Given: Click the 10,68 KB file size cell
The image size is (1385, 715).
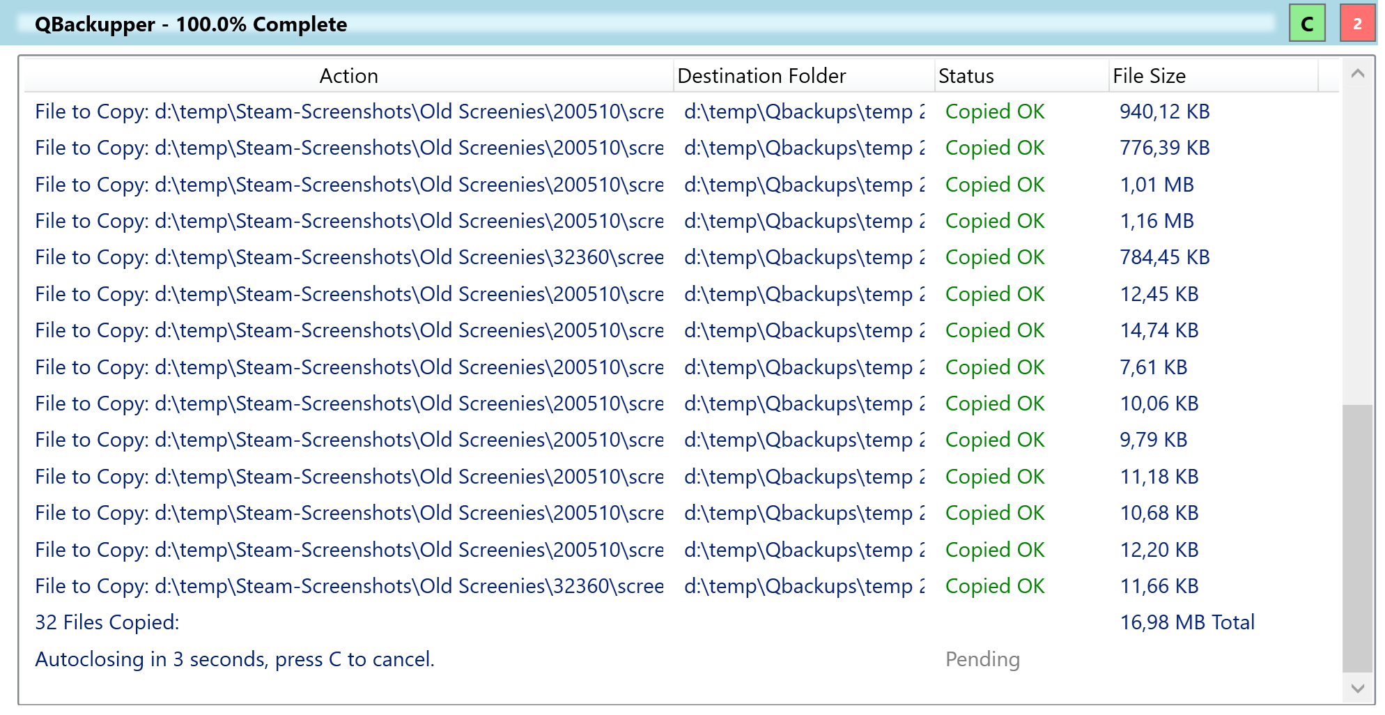Looking at the screenshot, I should click(x=1159, y=513).
